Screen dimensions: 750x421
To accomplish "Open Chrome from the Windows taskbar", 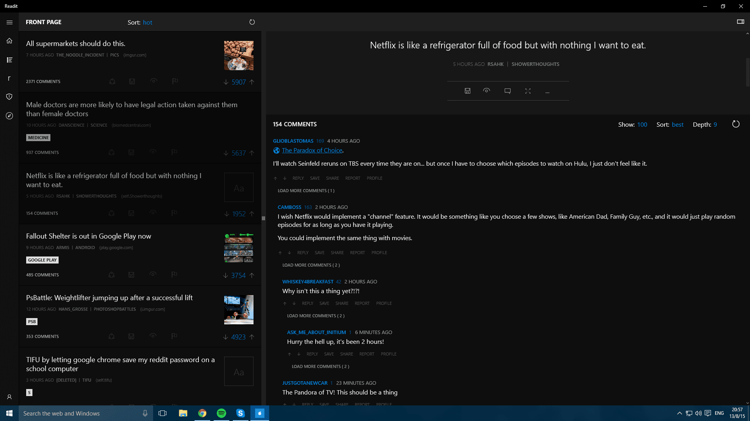I will [202, 413].
